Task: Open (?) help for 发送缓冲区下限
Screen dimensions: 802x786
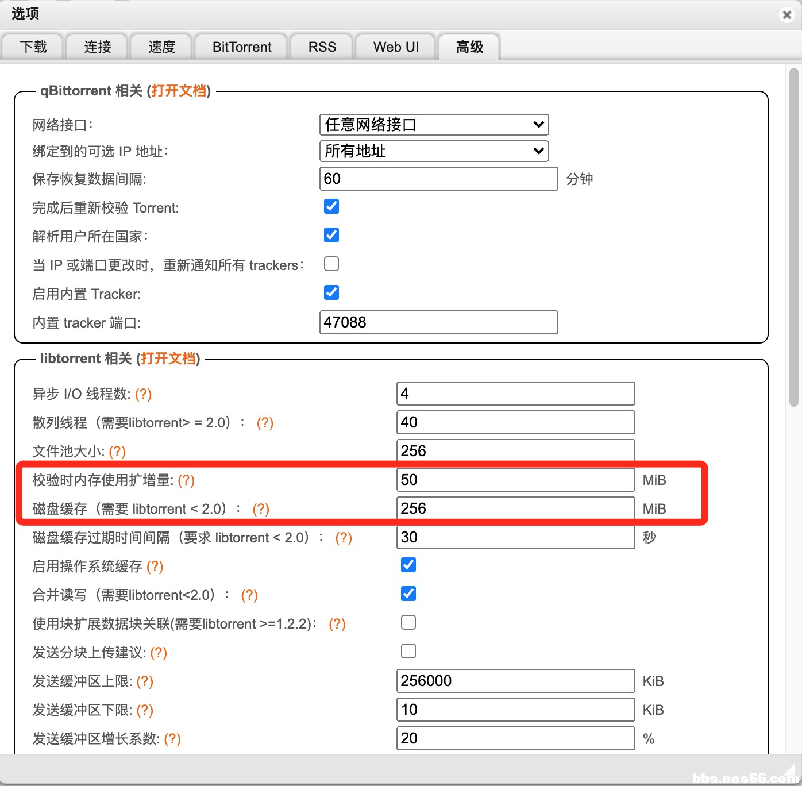Action: coord(145,710)
